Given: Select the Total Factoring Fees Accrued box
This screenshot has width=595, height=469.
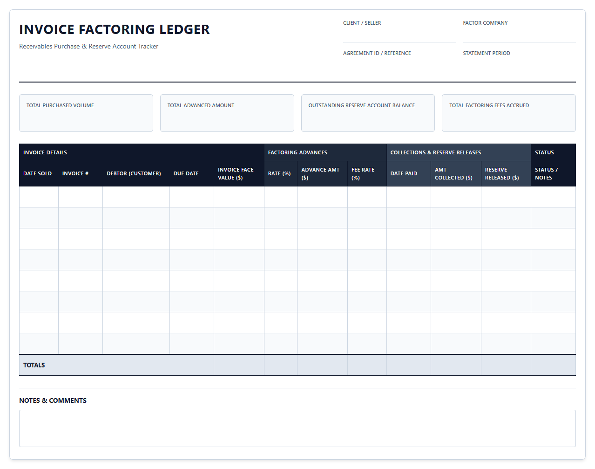Looking at the screenshot, I should [x=509, y=113].
